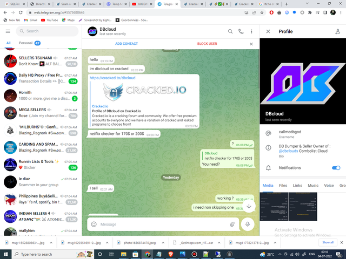Expand options for msg-1552880863 download
This screenshot has width=346, height=259.
[x=51, y=243]
